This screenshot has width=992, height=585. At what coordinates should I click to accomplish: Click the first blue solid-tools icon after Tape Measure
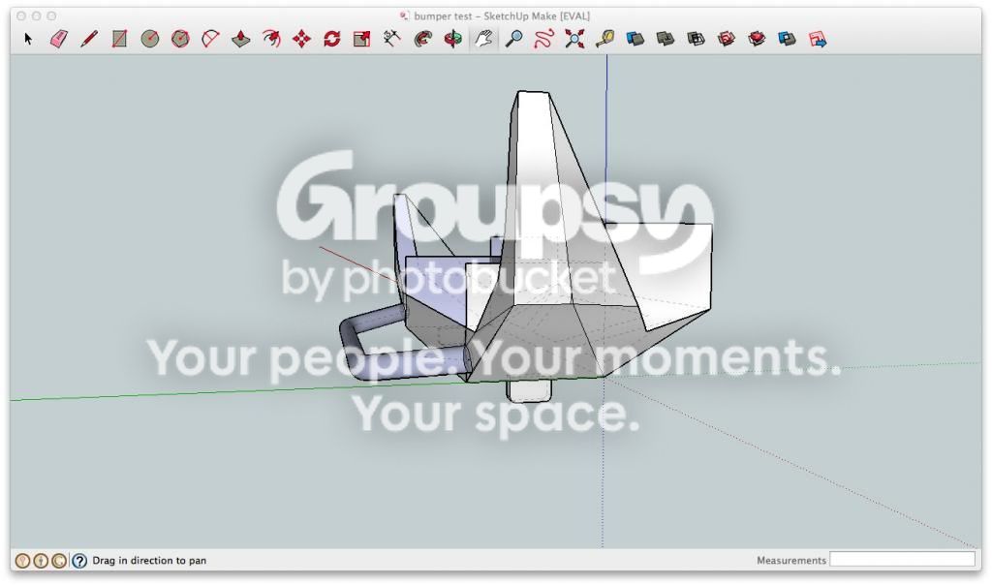[635, 39]
